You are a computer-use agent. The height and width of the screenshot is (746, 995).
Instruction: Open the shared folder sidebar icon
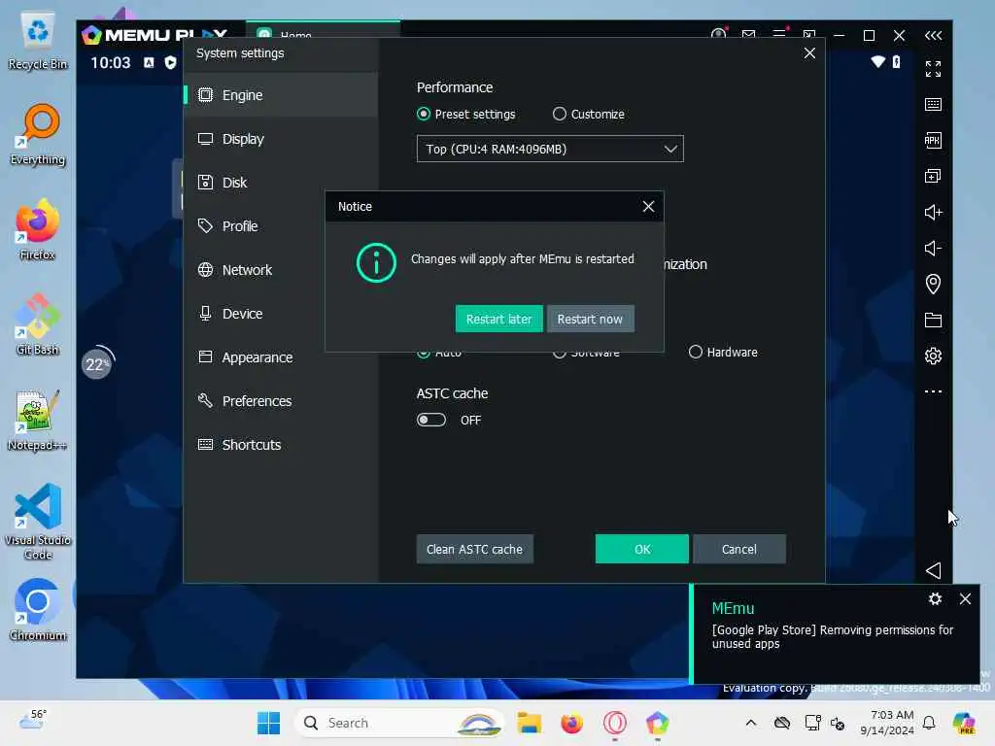(933, 321)
